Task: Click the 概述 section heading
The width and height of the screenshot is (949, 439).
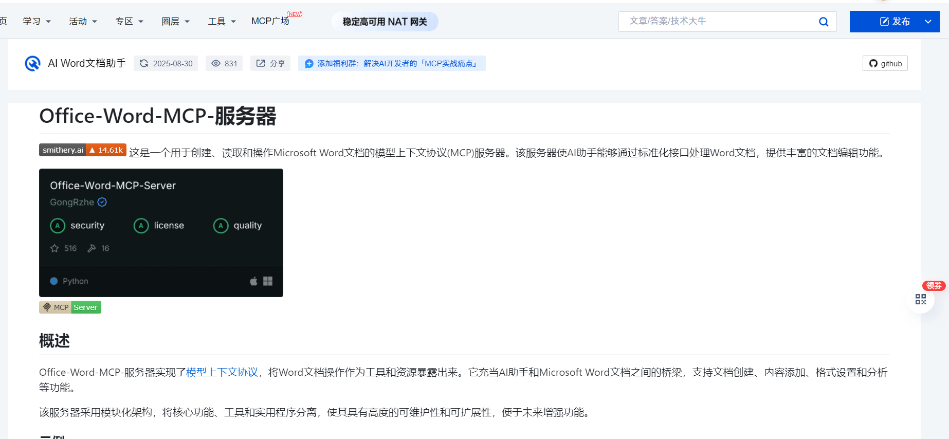Action: coord(54,341)
